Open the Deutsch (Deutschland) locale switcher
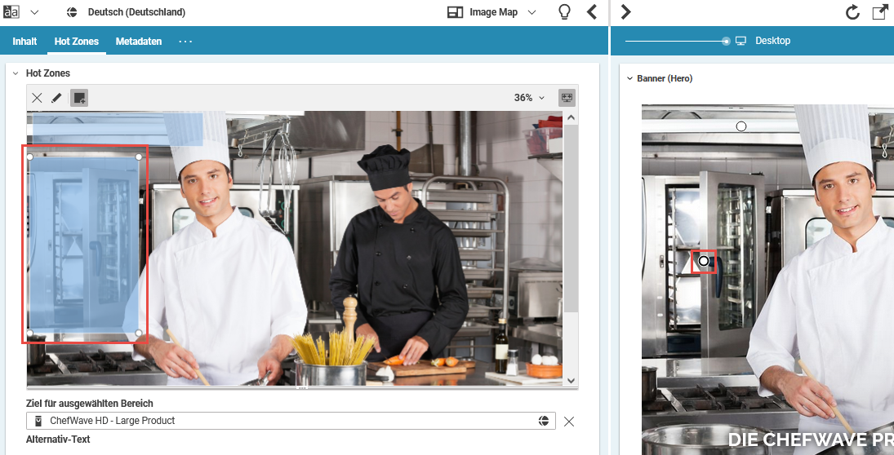Image resolution: width=894 pixels, height=455 pixels. pyautogui.click(x=127, y=12)
